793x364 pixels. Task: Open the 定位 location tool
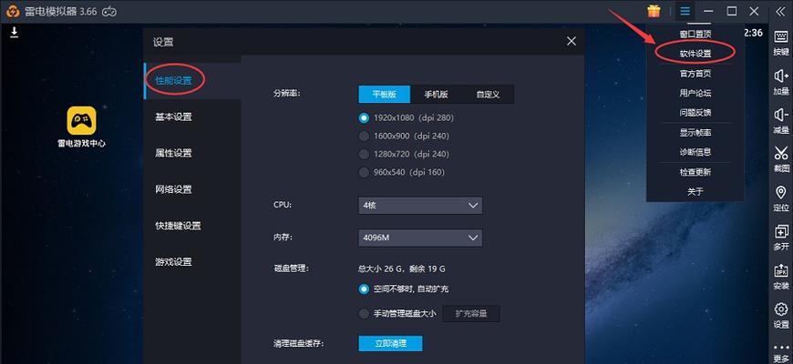point(781,199)
